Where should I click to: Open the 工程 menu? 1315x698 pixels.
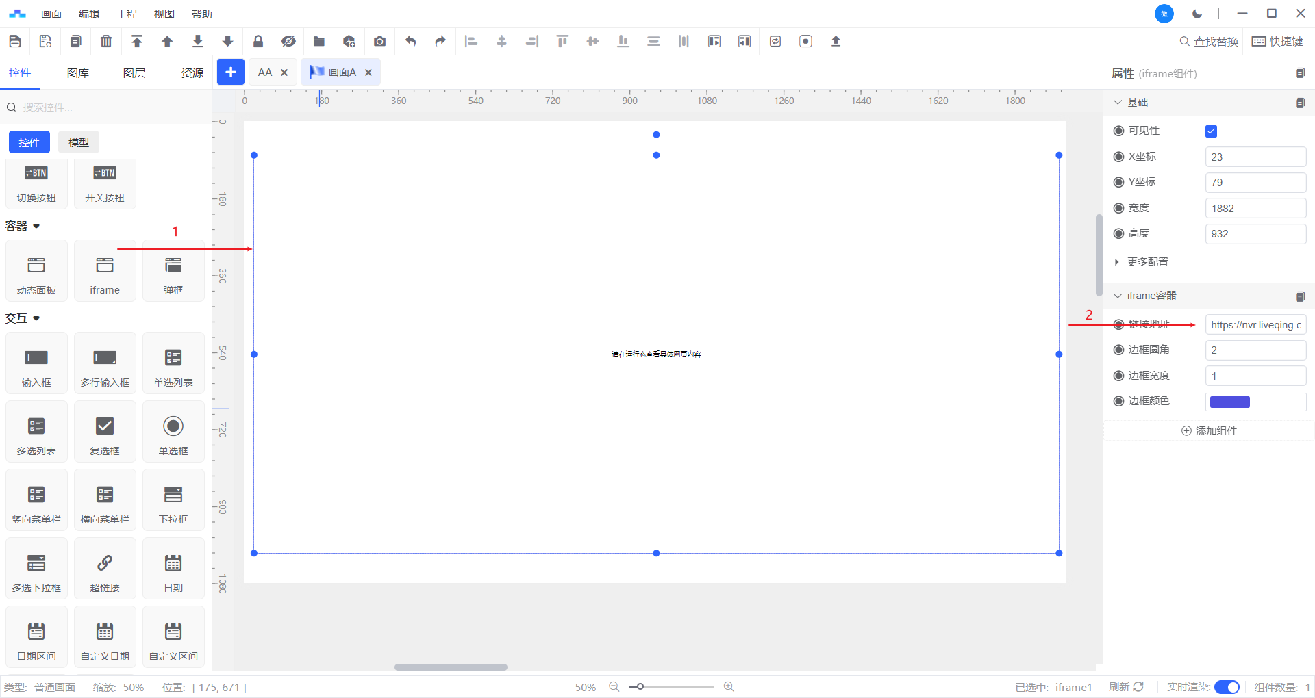click(127, 14)
